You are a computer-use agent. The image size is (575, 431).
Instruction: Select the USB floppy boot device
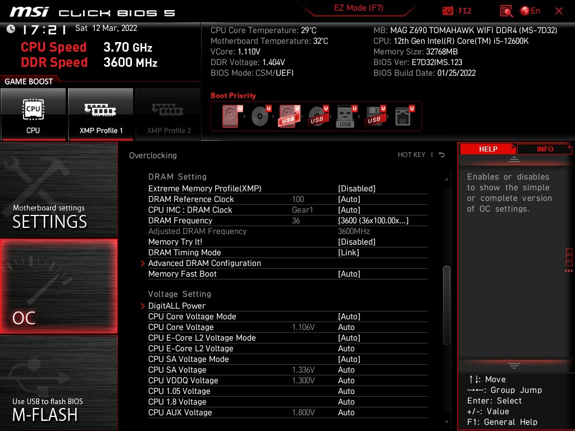click(x=375, y=116)
